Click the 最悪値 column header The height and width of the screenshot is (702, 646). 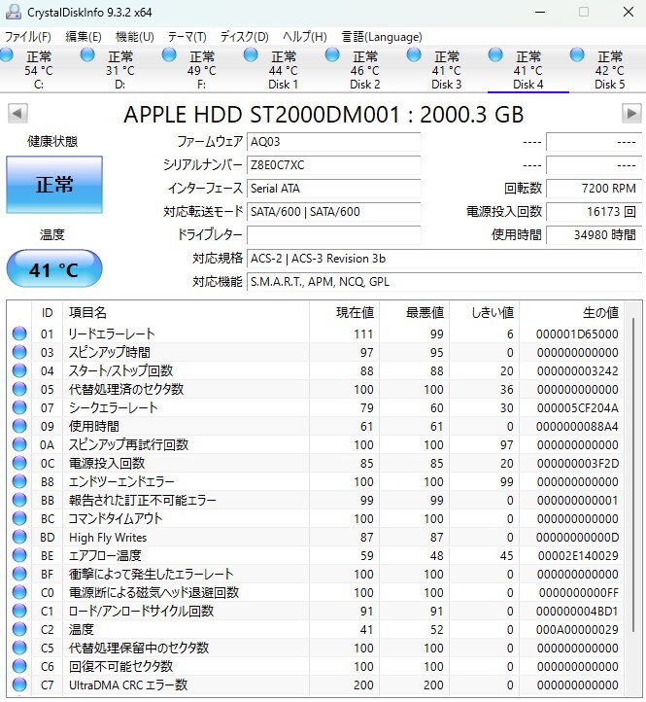click(415, 312)
